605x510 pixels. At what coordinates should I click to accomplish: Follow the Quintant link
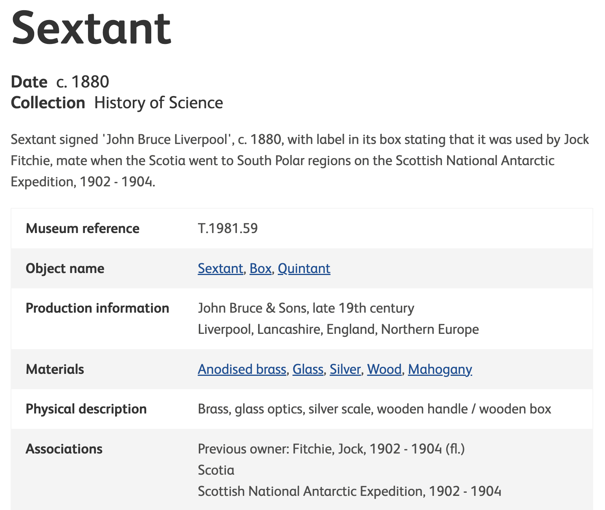(304, 268)
